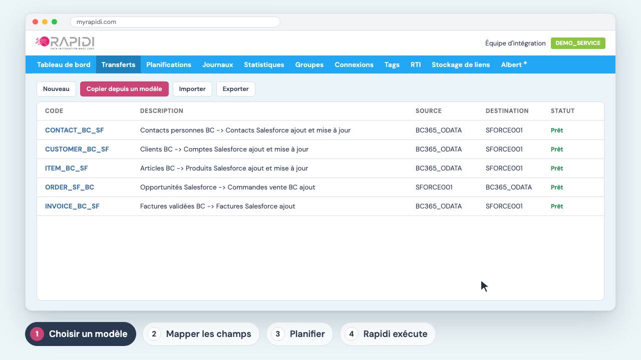Click Prêt status of INVOICE_BC_SF
Screen dimensions: 641x360
click(557, 206)
